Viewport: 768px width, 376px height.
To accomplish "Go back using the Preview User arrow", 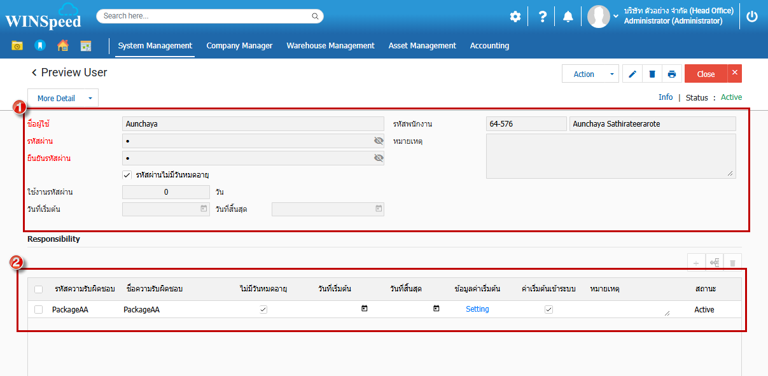I will coord(34,73).
